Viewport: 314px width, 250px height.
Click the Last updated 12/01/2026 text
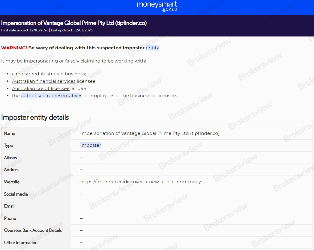[x=72, y=30]
